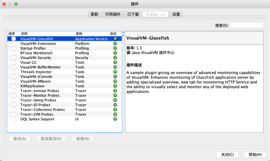
Task: Select the Threads Inspector checkbox
Action: [13, 72]
